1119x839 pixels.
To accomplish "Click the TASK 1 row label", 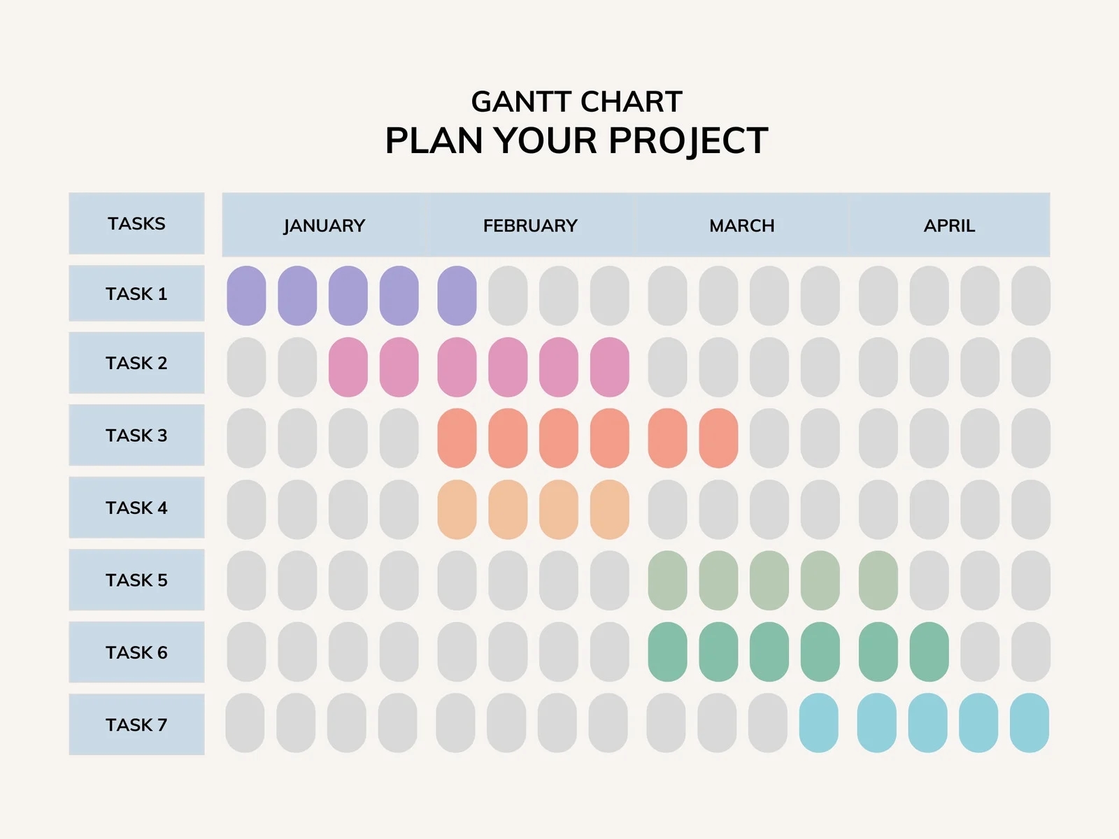I will tap(136, 294).
